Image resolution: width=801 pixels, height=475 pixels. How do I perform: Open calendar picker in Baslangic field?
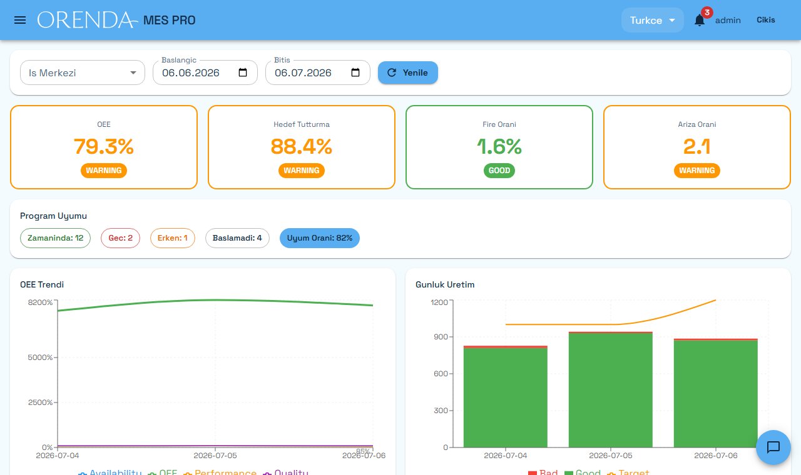(243, 72)
